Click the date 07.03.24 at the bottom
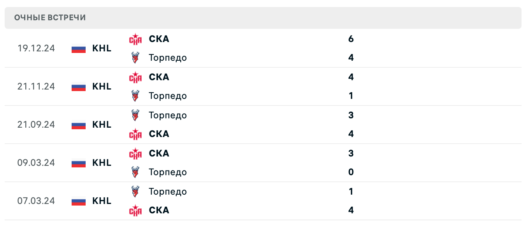The image size is (527, 225). point(36,201)
